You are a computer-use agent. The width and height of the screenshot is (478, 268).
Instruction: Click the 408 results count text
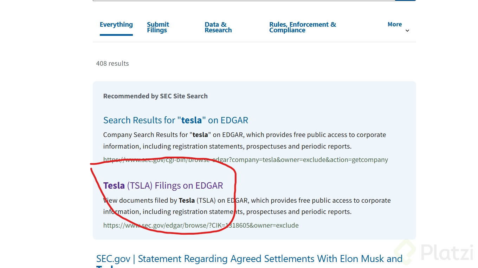(x=112, y=64)
